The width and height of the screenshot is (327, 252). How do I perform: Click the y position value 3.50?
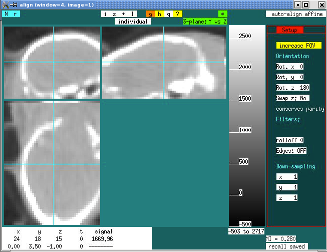coord(35,246)
